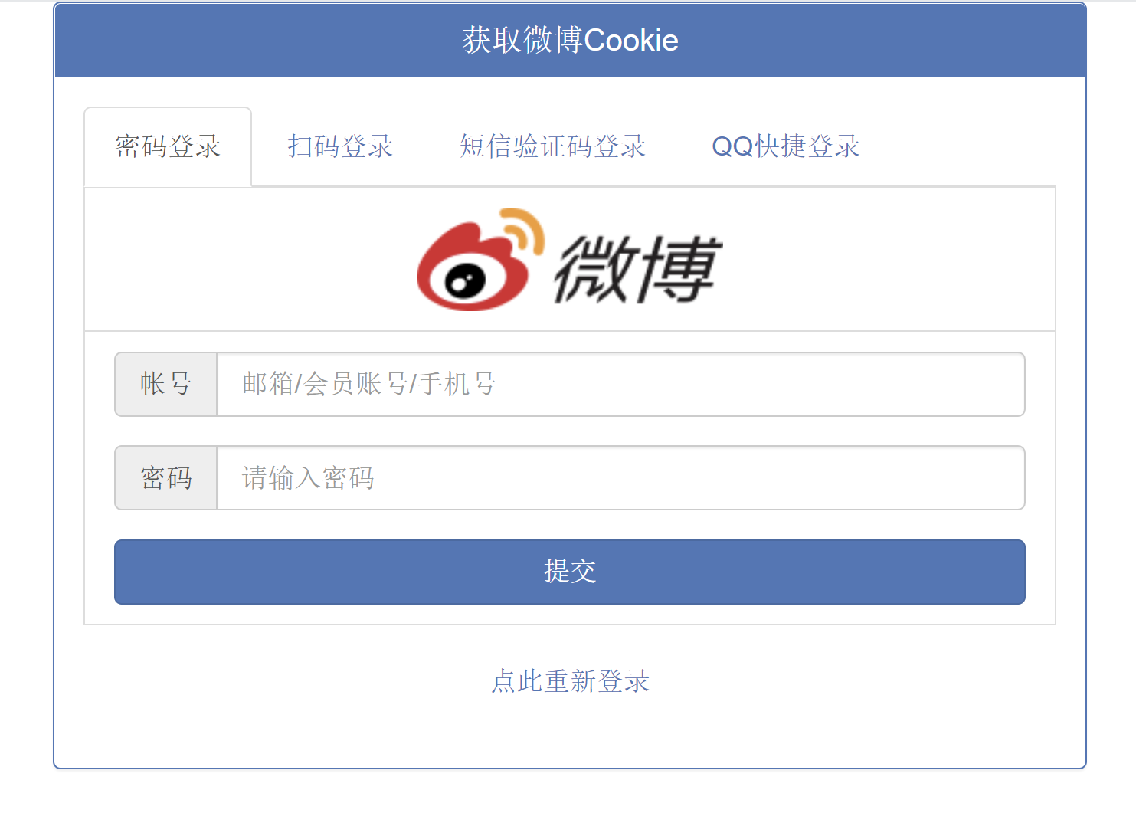This screenshot has height=813, width=1136.
Task: Focus the 请输入密码 password field
Action: 621,477
